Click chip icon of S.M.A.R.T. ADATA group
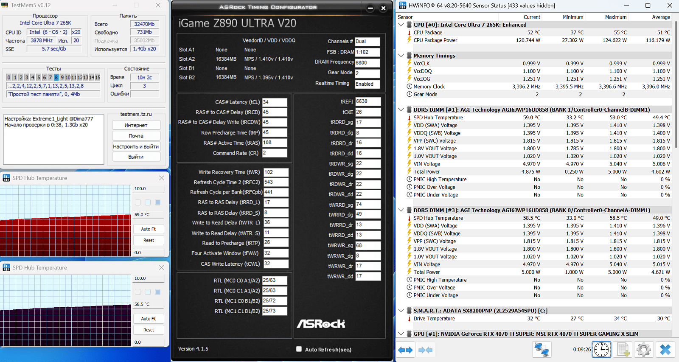This screenshot has height=362, width=679. [x=409, y=311]
